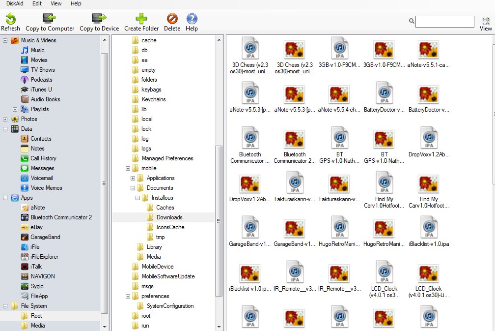
Task: Select FileApp in sidebar
Action: [x=39, y=296]
